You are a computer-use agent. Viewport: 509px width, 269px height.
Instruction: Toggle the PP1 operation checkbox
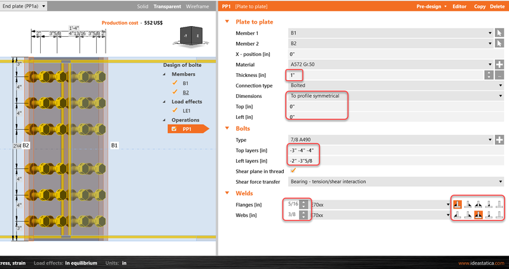(174, 128)
